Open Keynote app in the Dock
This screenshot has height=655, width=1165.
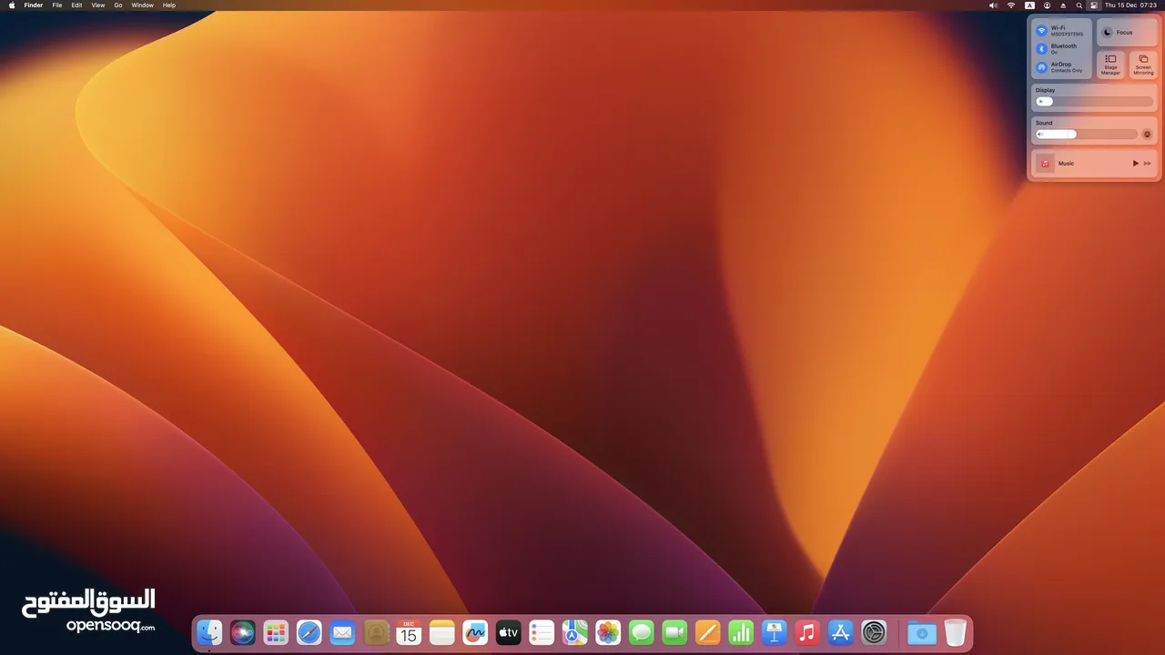coord(774,632)
